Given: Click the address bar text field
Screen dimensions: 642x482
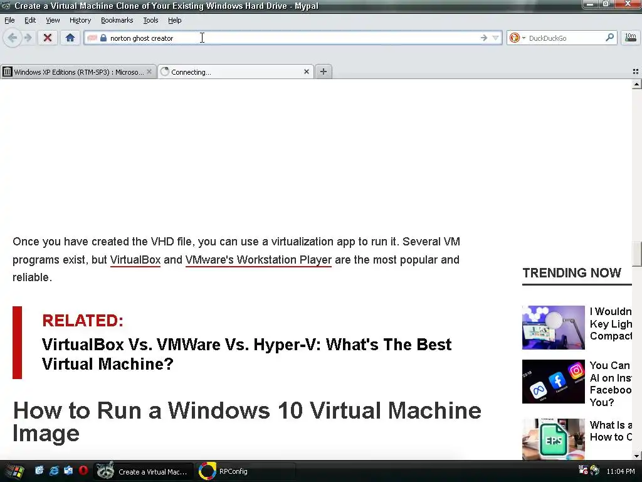Looking at the screenshot, I should click(293, 38).
